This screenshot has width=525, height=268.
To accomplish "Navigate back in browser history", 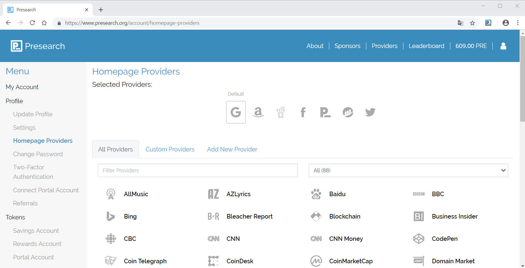I will [x=8, y=23].
